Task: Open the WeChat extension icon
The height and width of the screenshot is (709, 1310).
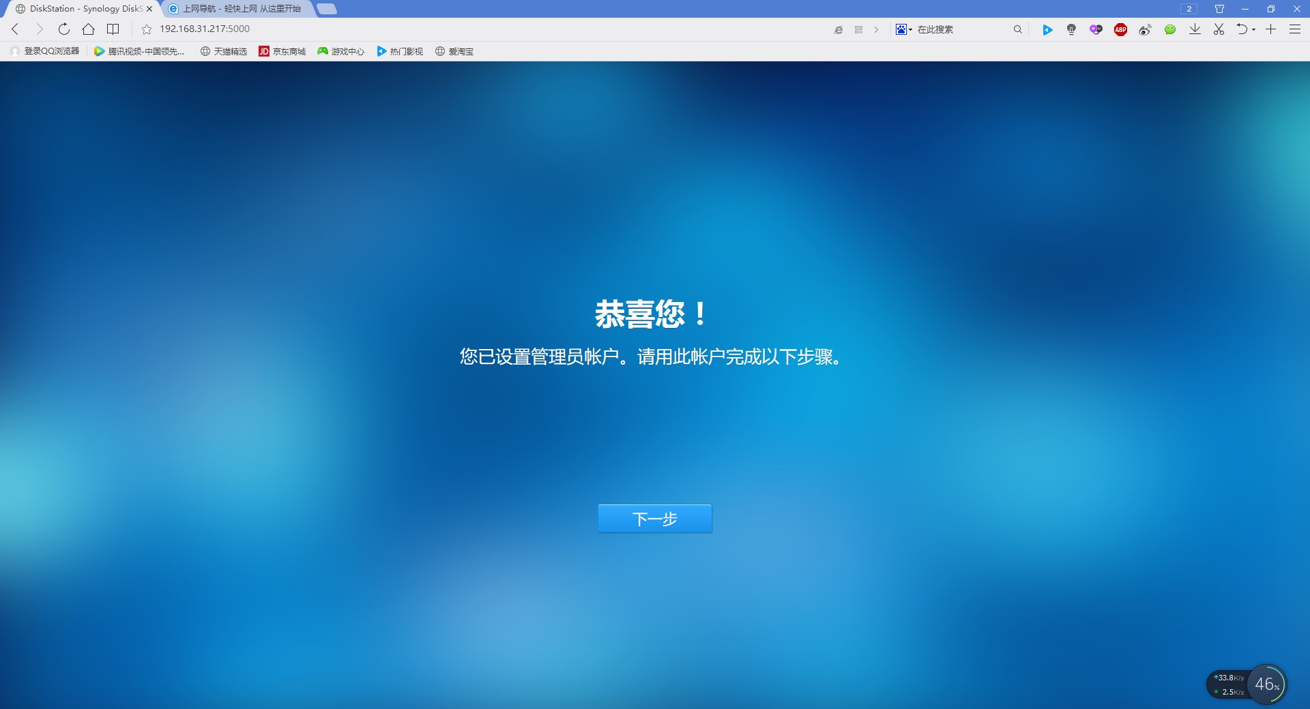Action: [1169, 29]
